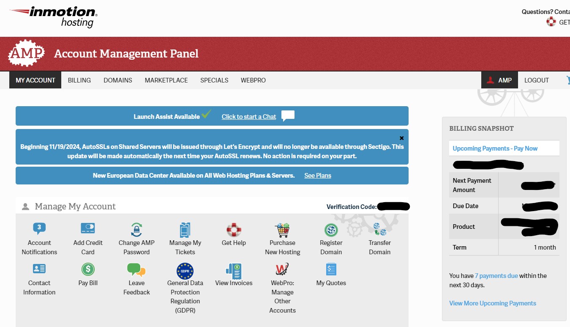The height and width of the screenshot is (327, 570).
Task: Select the Pay Bill dollar icon
Action: coord(88,269)
